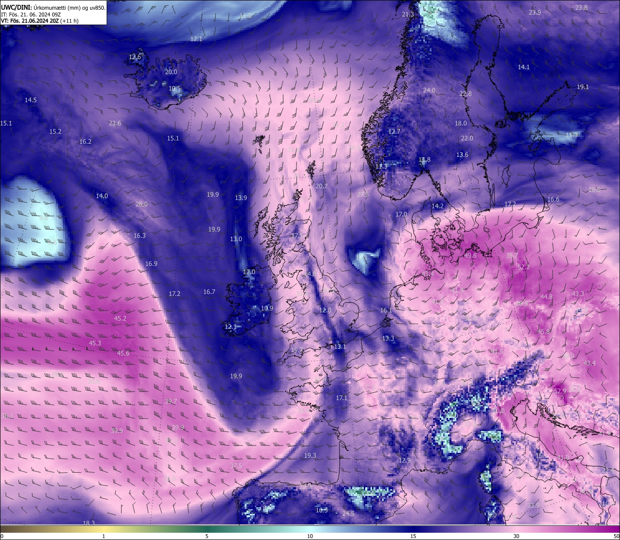Click the 22.0 value label
This screenshot has width=620, height=540.
(x=467, y=139)
